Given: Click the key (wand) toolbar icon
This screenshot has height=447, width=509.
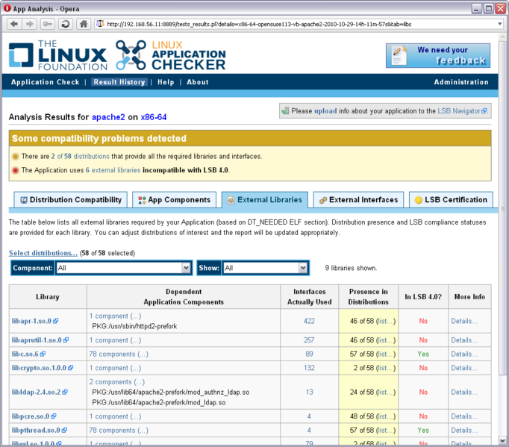Looking at the screenshot, I should [48, 24].
